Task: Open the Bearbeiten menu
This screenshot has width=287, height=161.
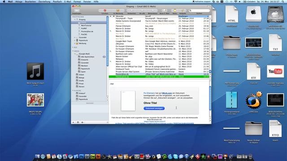Action: point(30,1)
